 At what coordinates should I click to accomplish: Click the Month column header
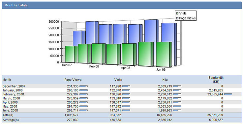pos(7,80)
